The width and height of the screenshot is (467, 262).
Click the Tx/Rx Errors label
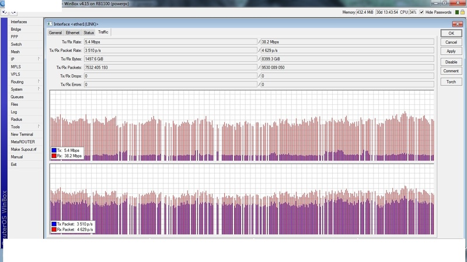[x=71, y=84]
